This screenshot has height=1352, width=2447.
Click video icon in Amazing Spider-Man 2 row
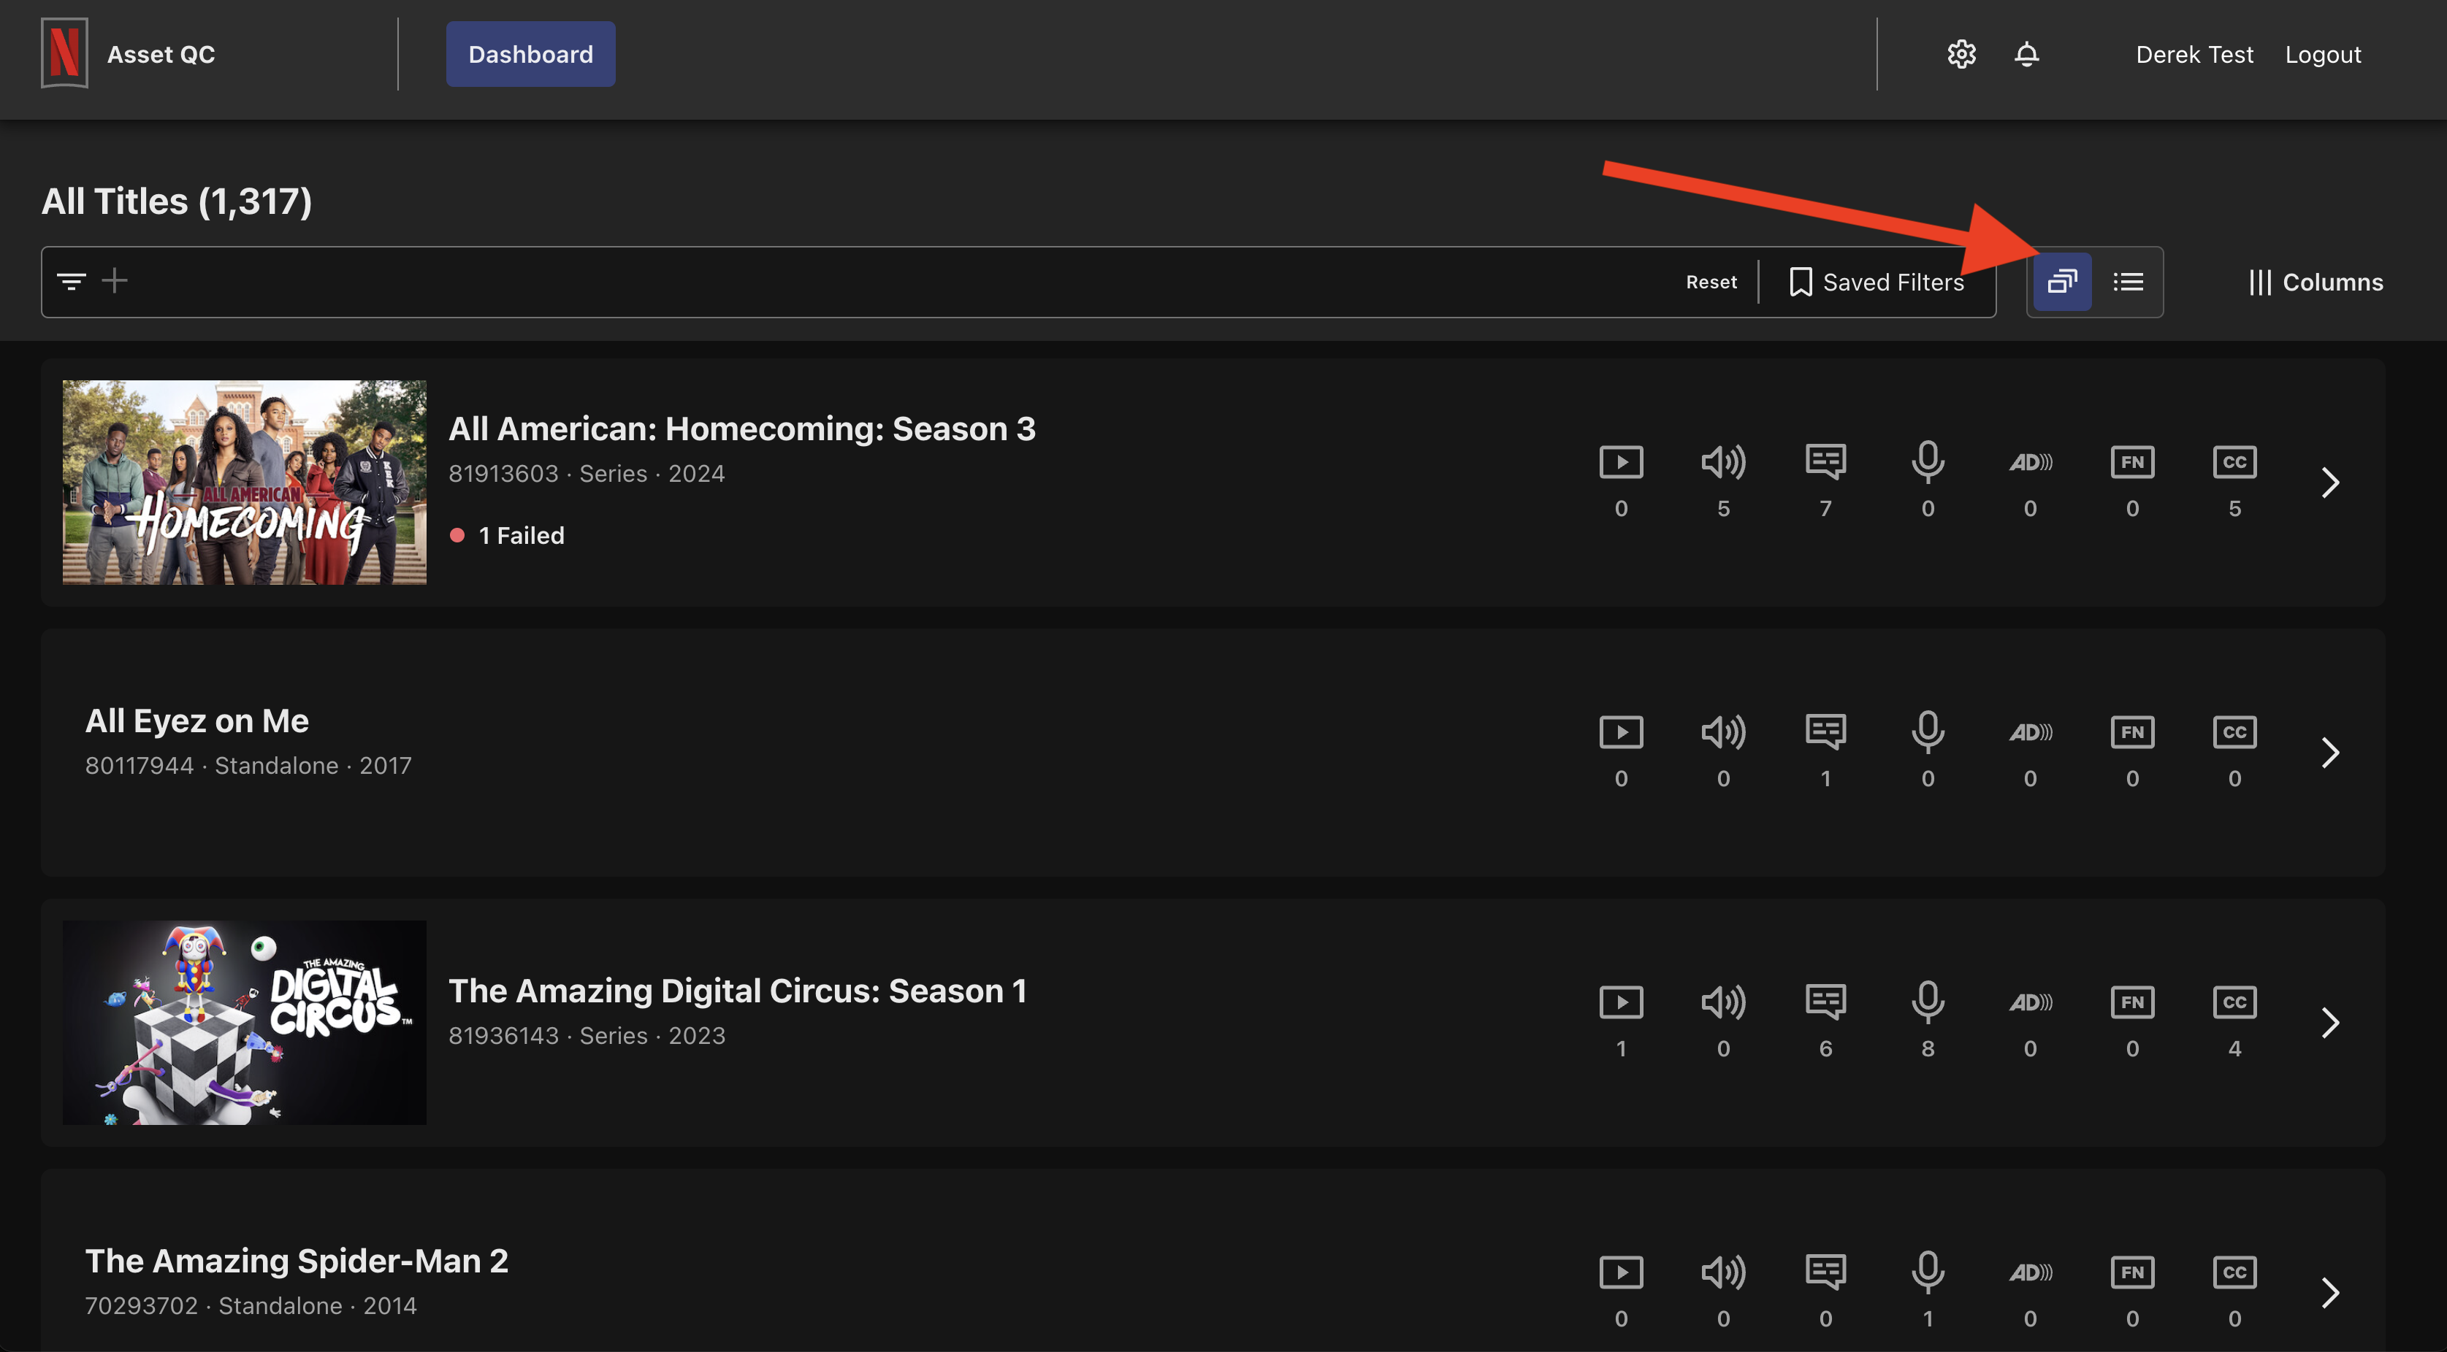click(x=1621, y=1272)
